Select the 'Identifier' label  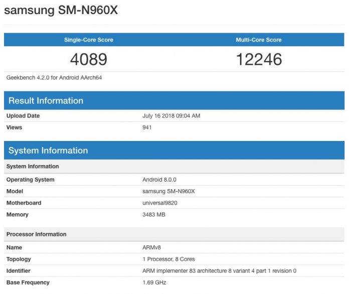coord(18,271)
